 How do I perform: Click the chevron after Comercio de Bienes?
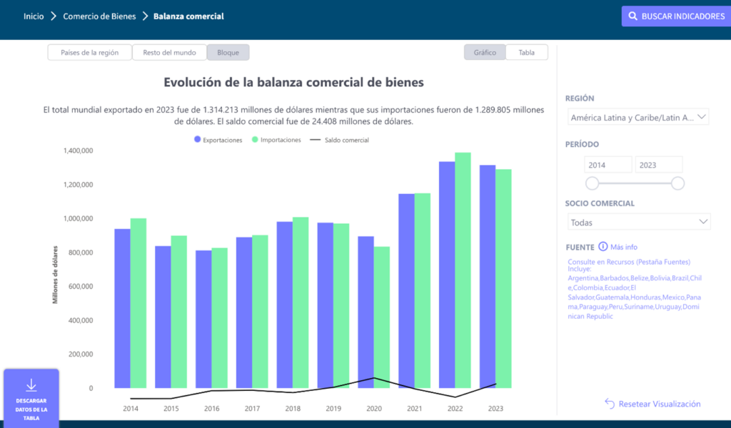[x=145, y=16]
